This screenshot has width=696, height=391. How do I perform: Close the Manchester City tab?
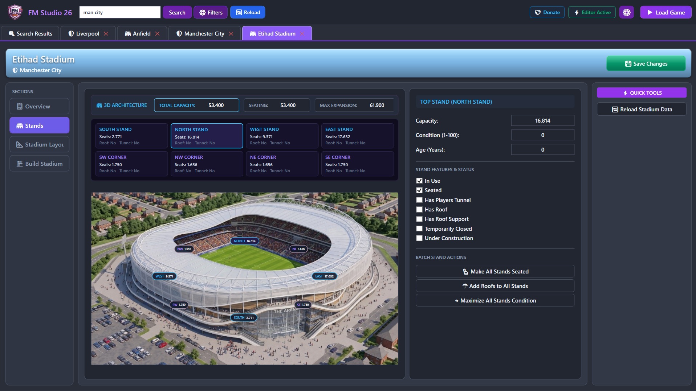[x=231, y=33]
